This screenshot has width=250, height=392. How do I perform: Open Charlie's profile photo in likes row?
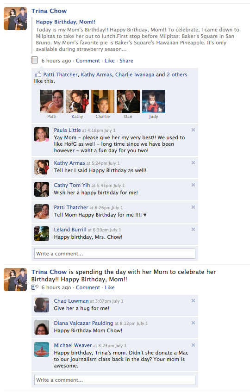pos(103,101)
